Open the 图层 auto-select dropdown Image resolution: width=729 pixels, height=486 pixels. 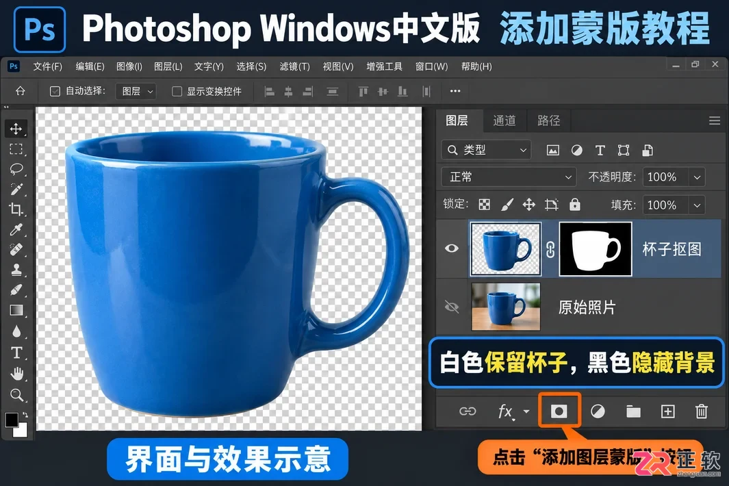(136, 92)
